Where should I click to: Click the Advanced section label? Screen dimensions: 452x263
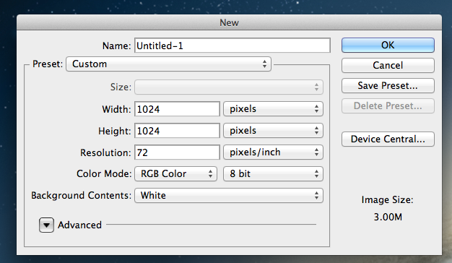(x=79, y=225)
